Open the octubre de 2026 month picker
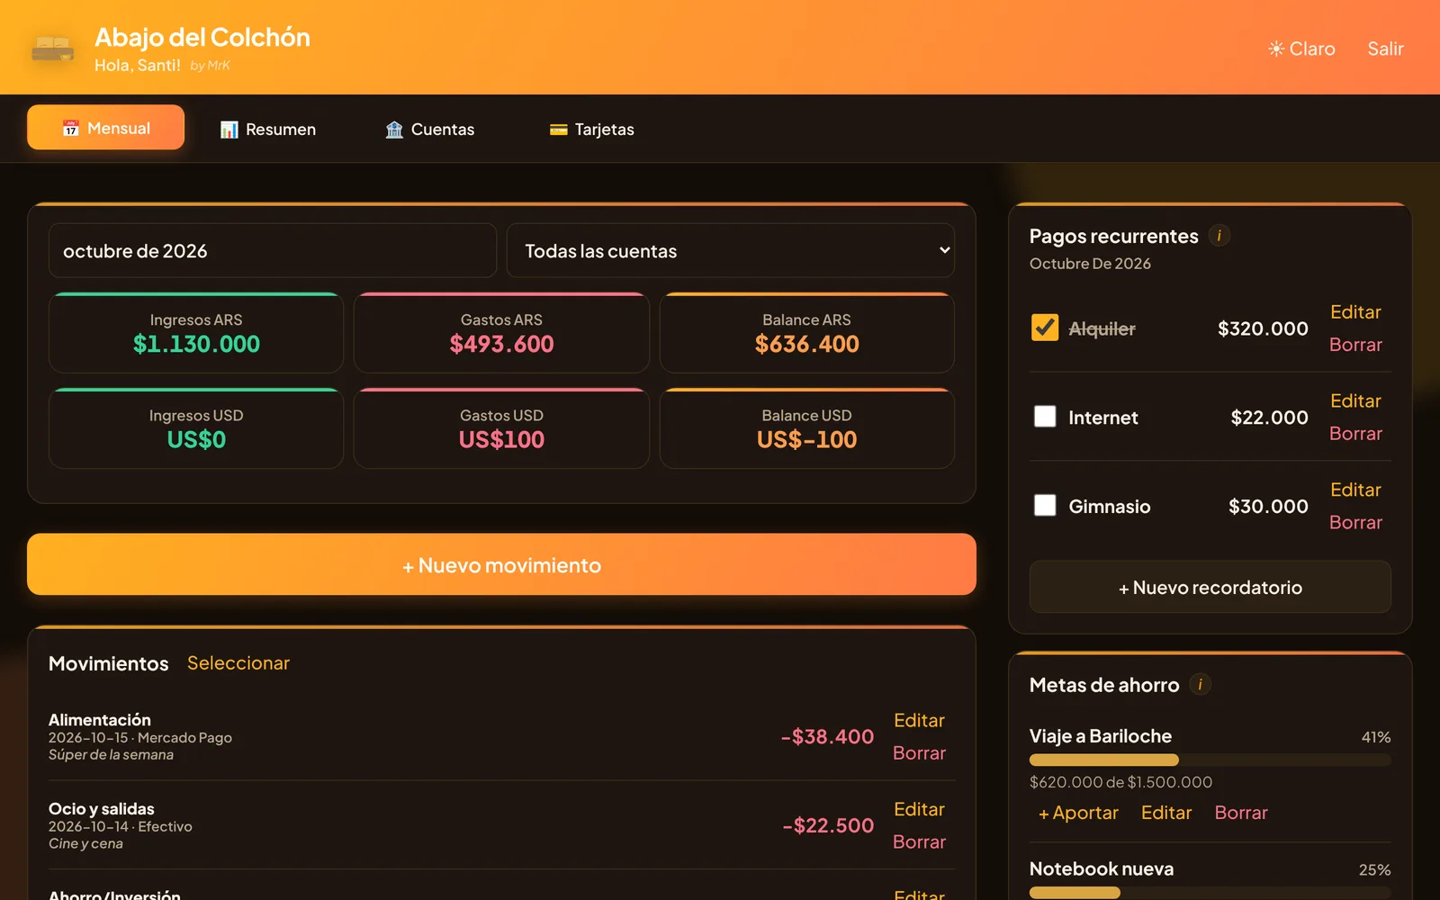This screenshot has height=900, width=1440. 273,251
